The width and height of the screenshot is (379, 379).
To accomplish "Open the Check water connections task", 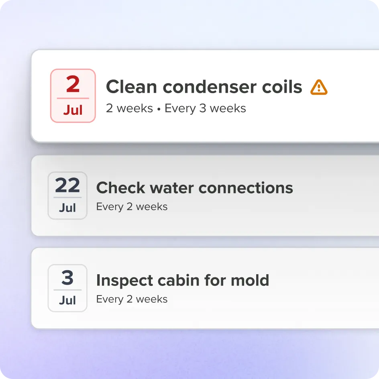I will [195, 188].
